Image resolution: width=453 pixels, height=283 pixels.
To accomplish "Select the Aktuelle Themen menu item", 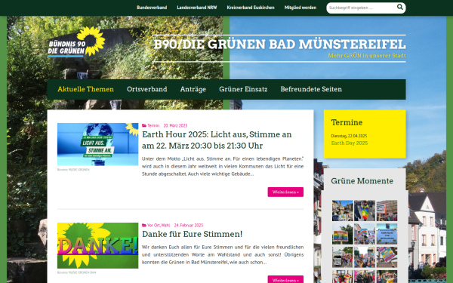I will [x=85, y=89].
